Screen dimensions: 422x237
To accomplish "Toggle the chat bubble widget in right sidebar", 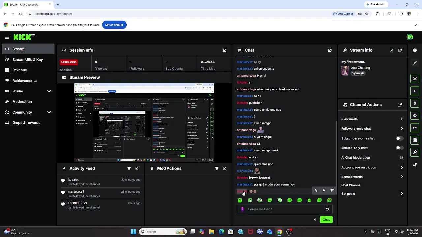I will tap(415, 116).
